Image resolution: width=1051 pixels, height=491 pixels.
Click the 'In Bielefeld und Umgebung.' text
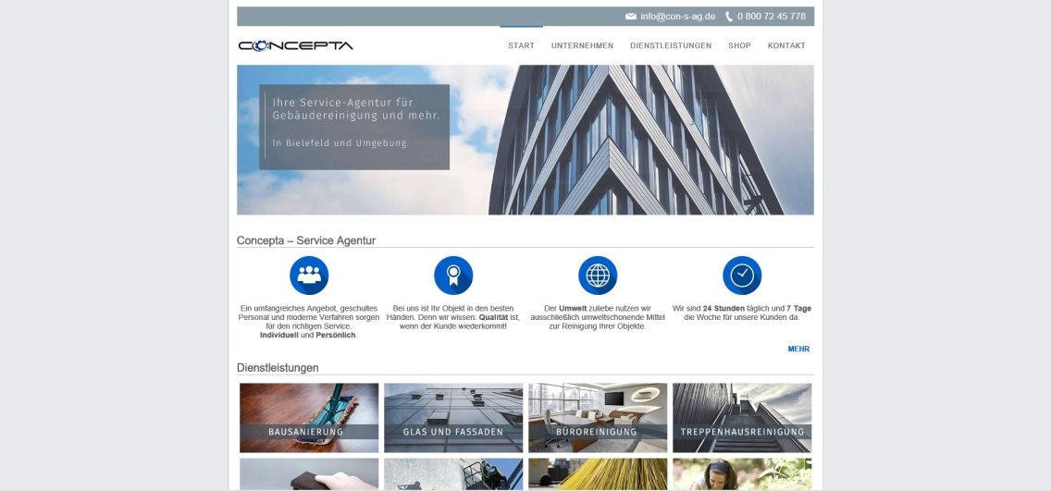tap(340, 143)
